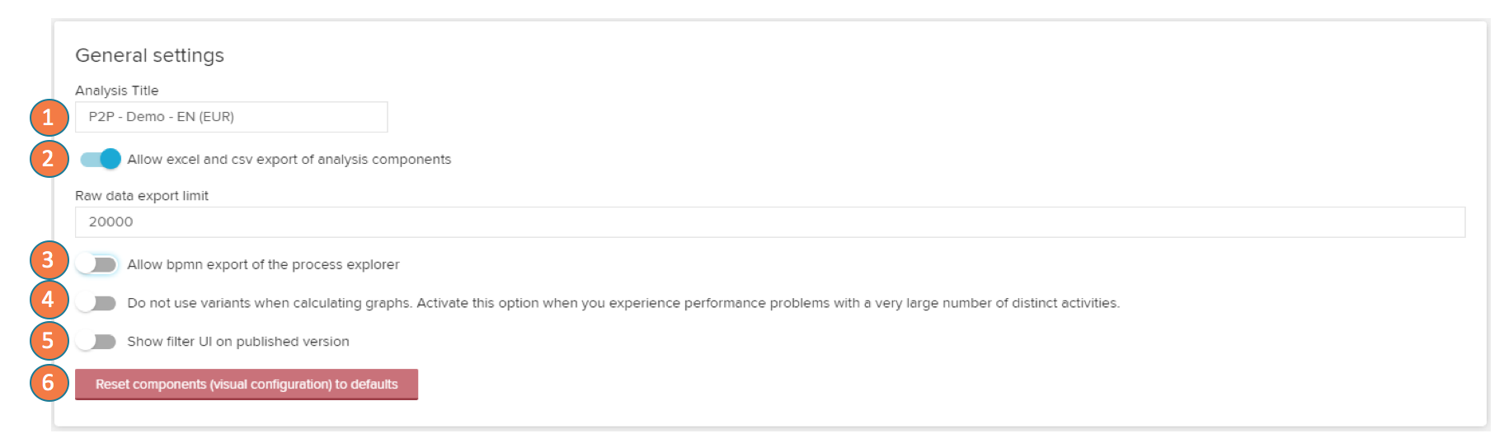Enable the Show filter UI toggle switch
The width and height of the screenshot is (1504, 438).
click(x=96, y=342)
